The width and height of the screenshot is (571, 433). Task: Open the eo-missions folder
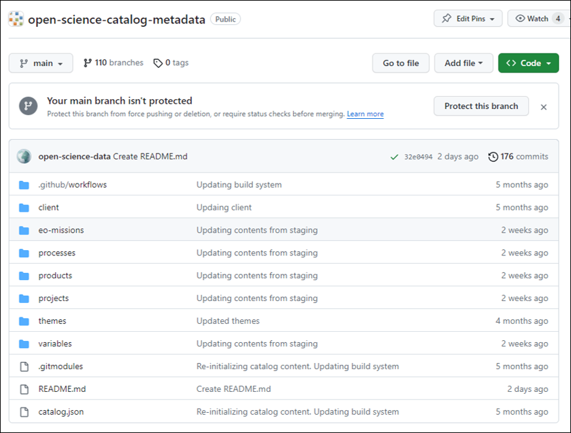[61, 230]
